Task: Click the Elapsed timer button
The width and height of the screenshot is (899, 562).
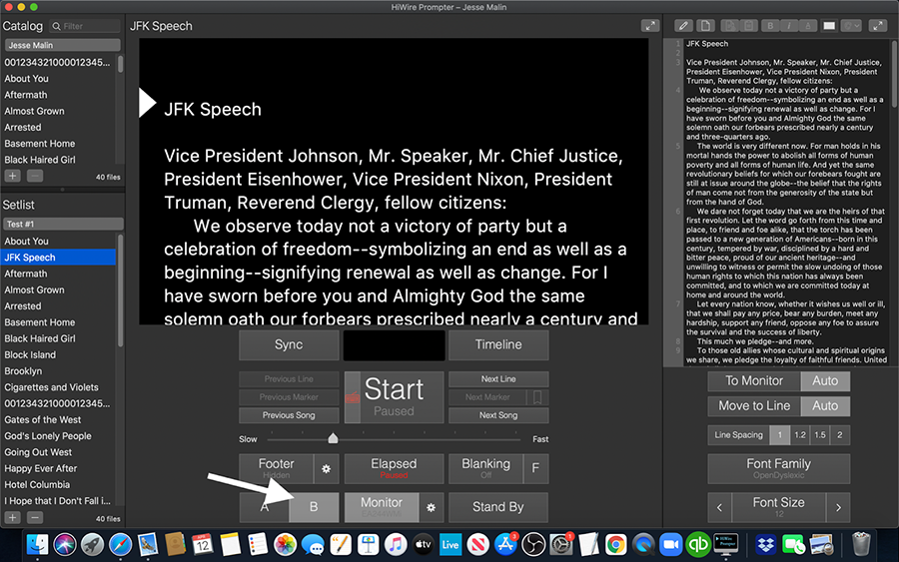Action: point(394,468)
